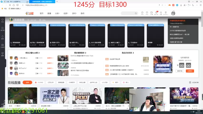Select the 大神教学 filter tab

(x=72, y=82)
